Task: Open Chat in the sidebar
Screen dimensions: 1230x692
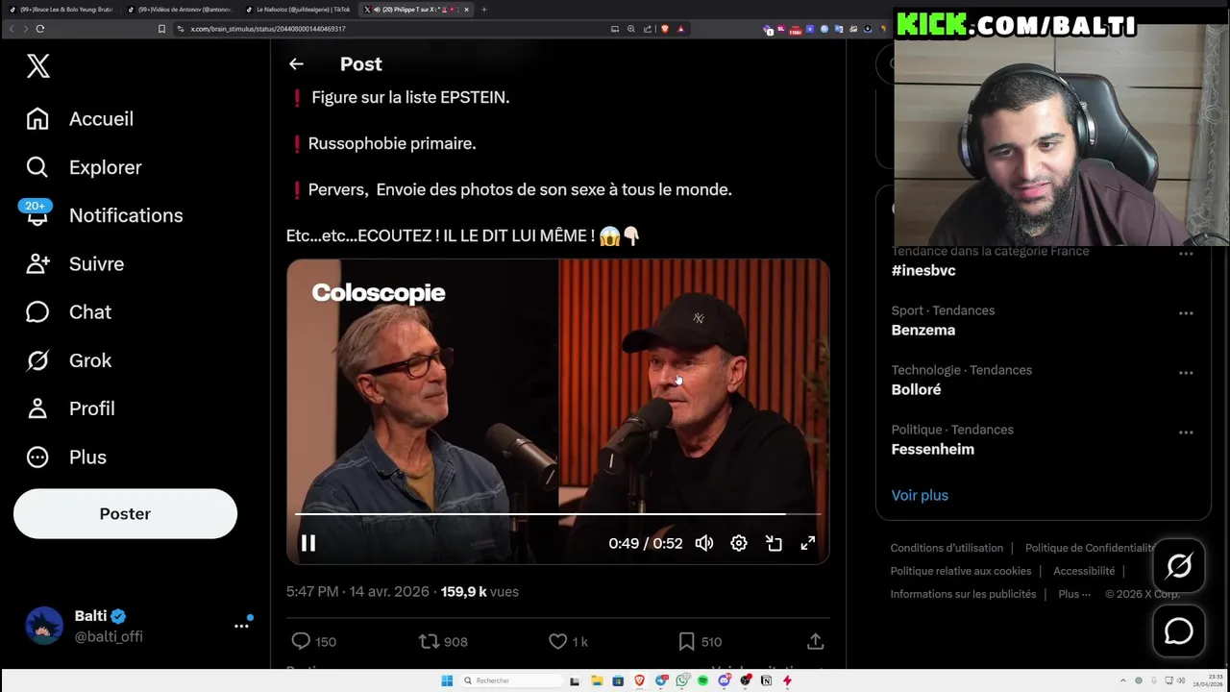Action: (x=68, y=311)
